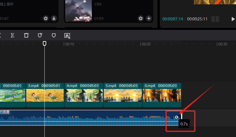Download the 01:47 music track
The height and width of the screenshot is (137, 236).
[x=54, y=18]
